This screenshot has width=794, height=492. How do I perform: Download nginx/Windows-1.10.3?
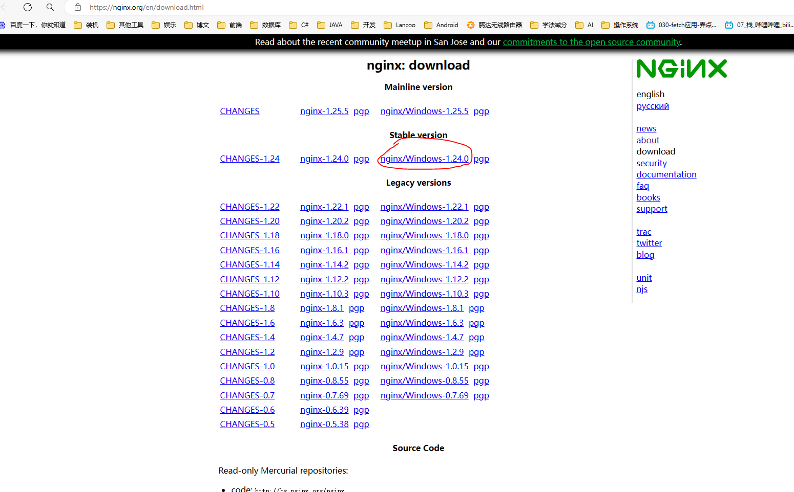click(x=424, y=294)
